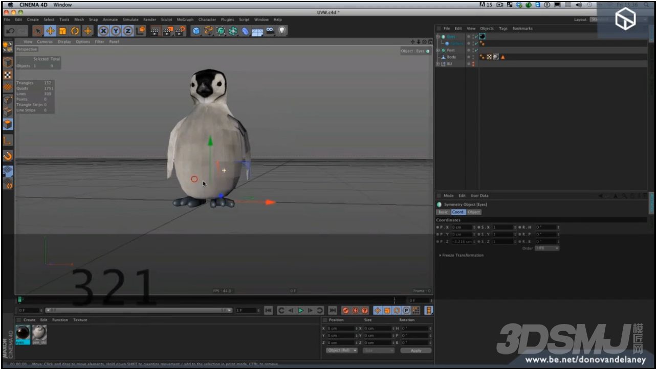Toggle Eyes object enable checkmark

[476, 37]
